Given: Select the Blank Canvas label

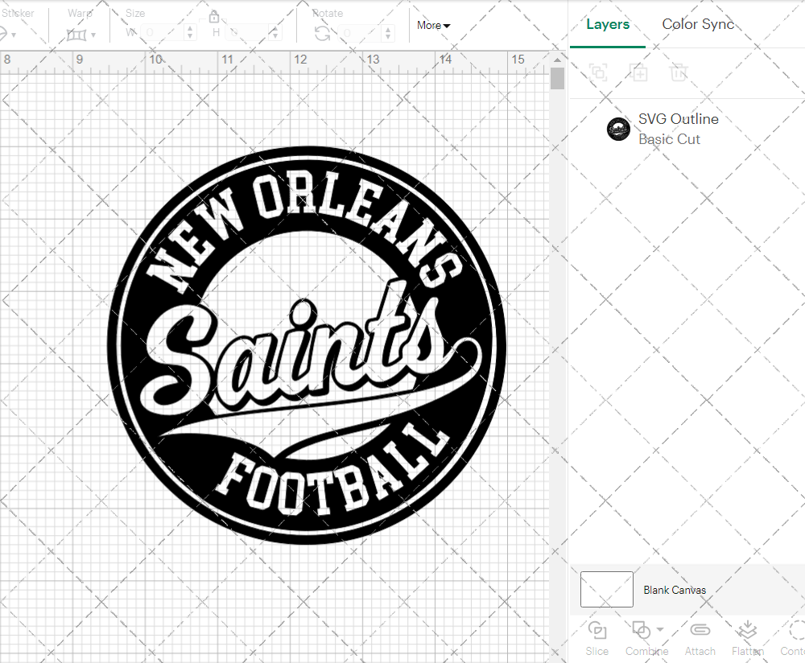Looking at the screenshot, I should tap(675, 590).
